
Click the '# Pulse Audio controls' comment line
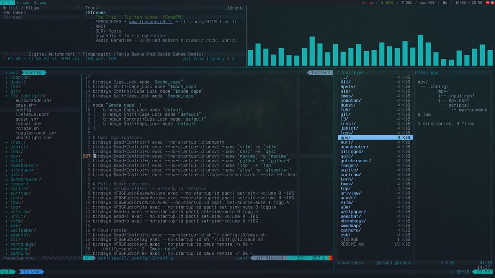(x=121, y=184)
